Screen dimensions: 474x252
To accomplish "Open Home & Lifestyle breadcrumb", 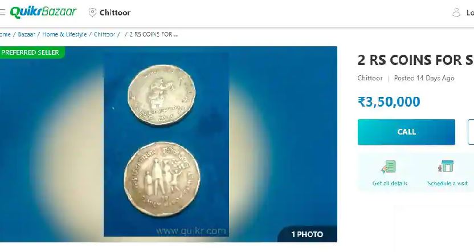I will tap(64, 34).
